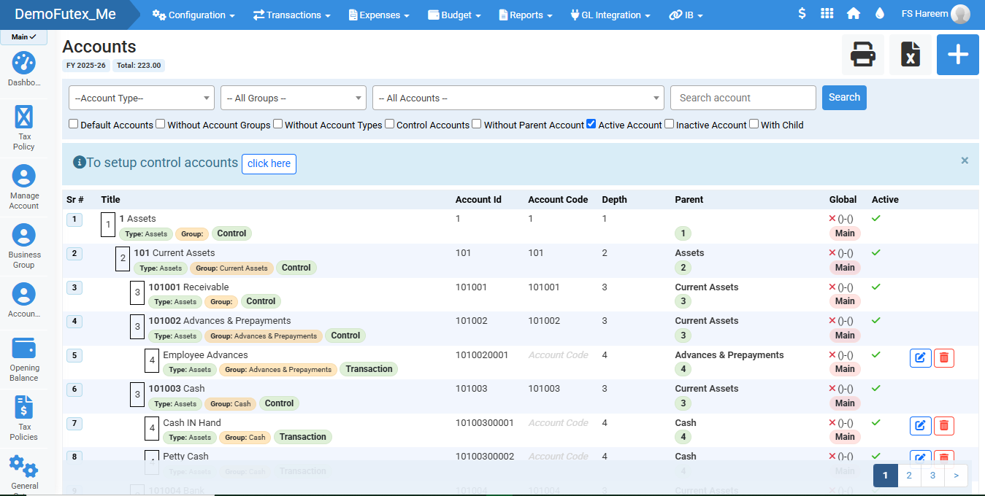
Task: Export accounts using the Excel file icon
Action: (910, 55)
